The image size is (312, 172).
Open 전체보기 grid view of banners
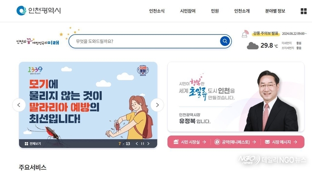click(33, 144)
